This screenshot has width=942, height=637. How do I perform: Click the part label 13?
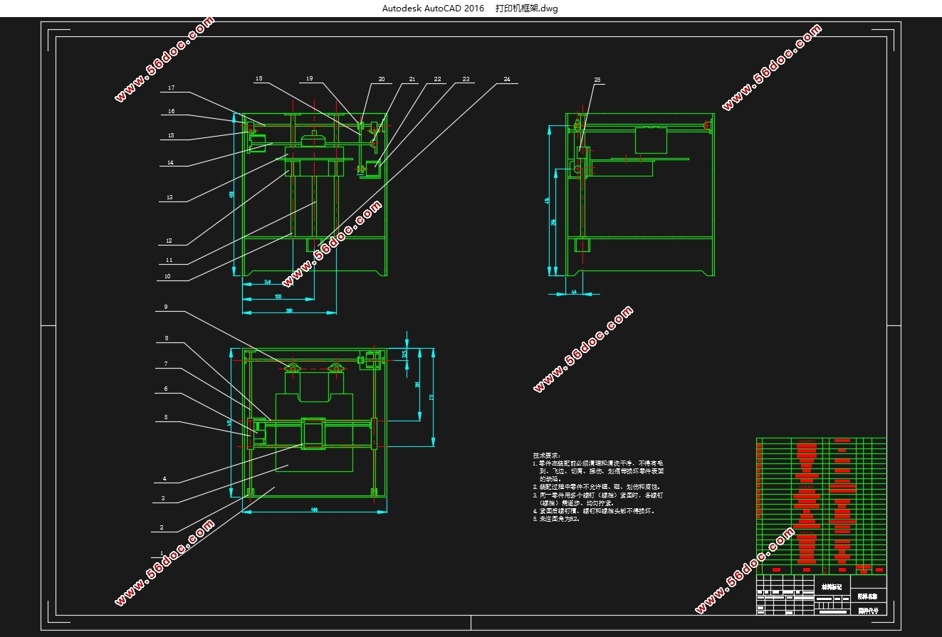(169, 197)
